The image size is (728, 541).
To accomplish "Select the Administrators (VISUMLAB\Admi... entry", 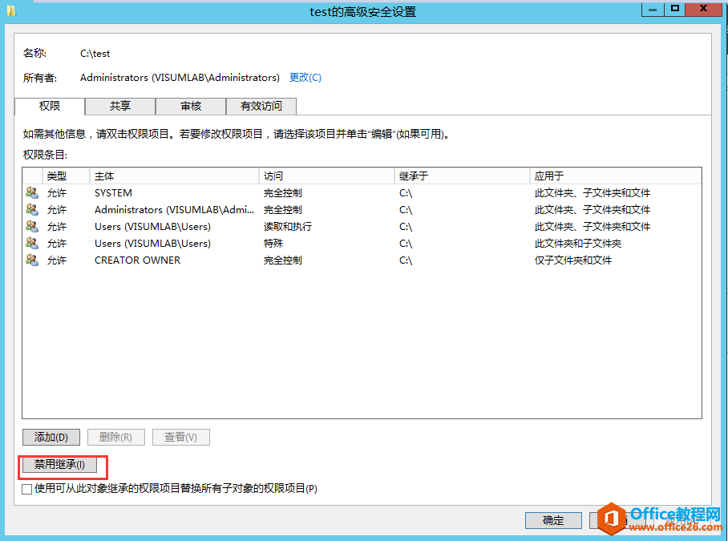I will (174, 210).
